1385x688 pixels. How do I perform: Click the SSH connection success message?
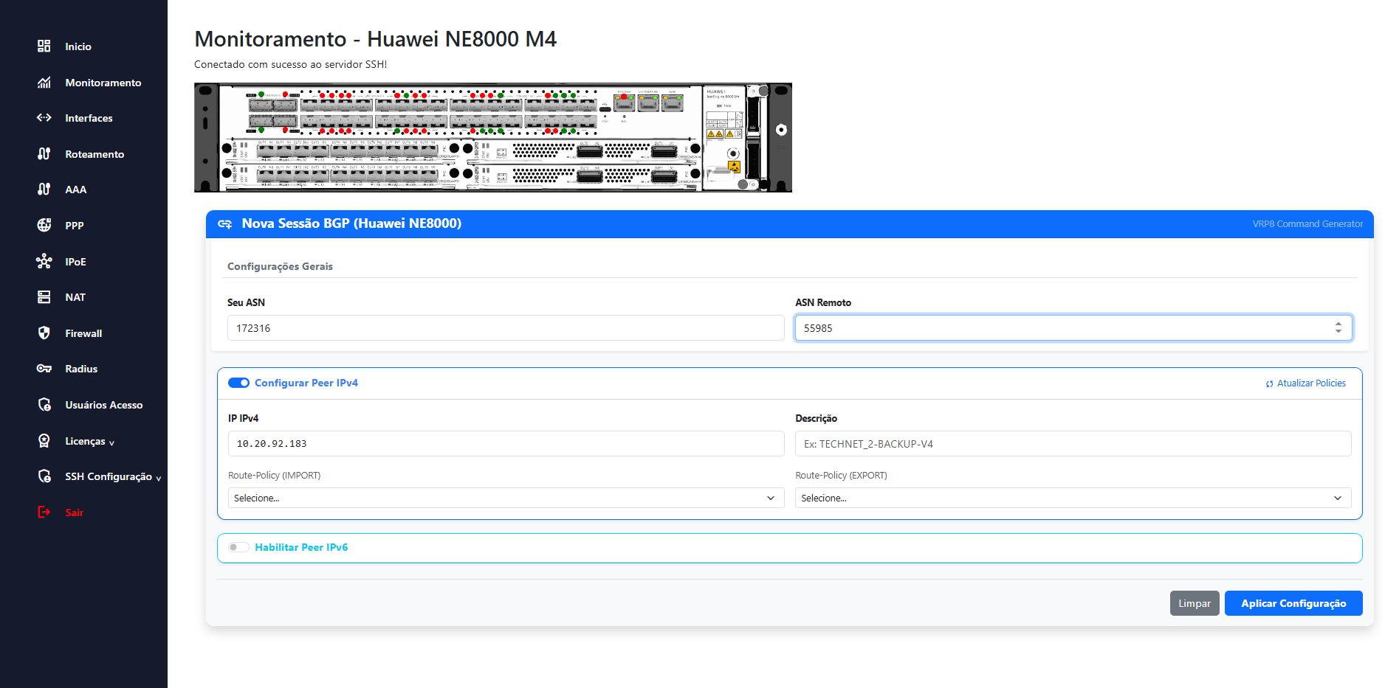290,64
